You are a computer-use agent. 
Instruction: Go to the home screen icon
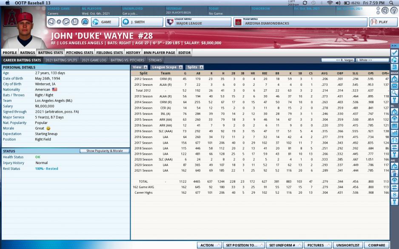pyautogui.click(x=85, y=22)
